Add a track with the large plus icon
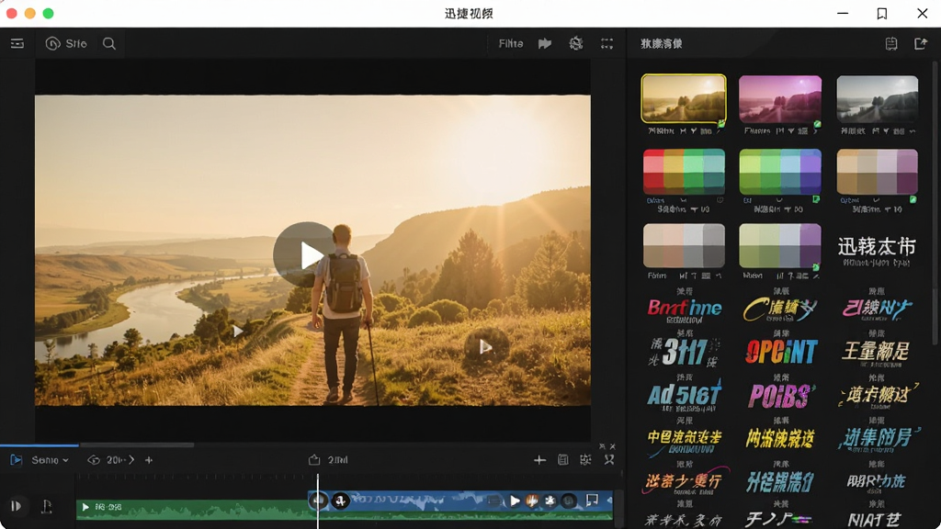This screenshot has width=941, height=529. point(539,460)
